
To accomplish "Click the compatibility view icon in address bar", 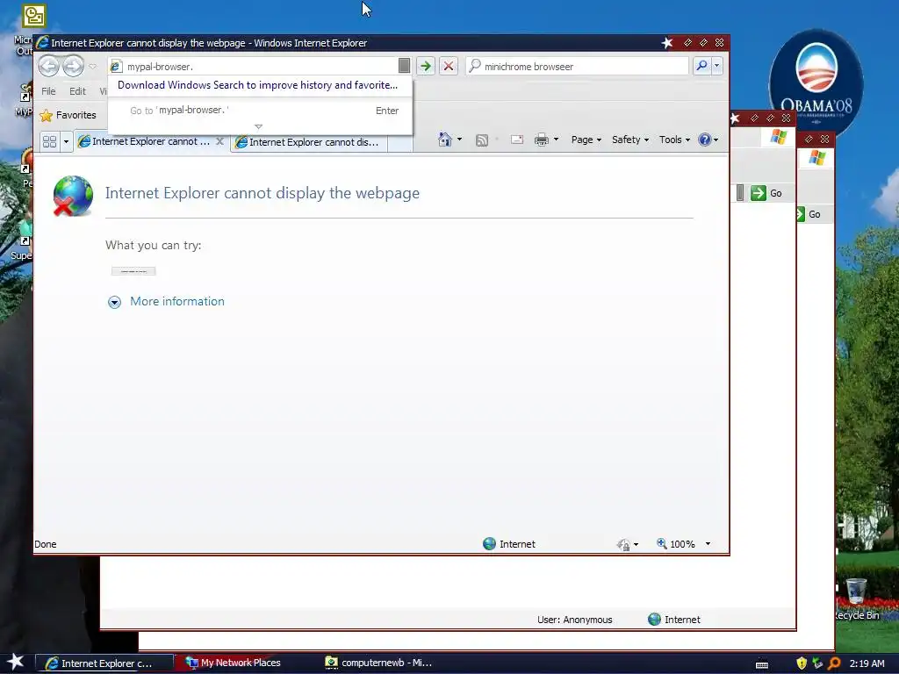I will [404, 67].
